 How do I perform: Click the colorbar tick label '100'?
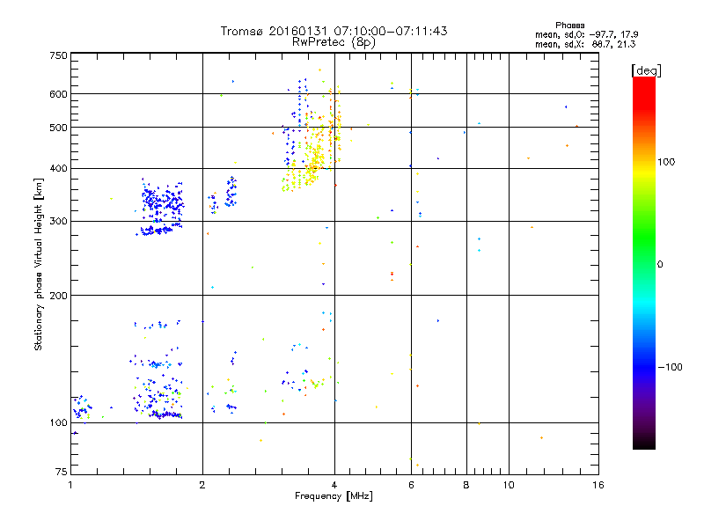coord(666,162)
